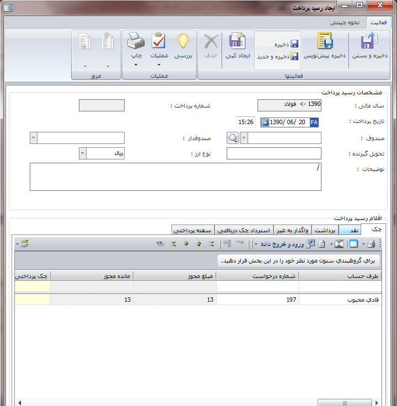Click the printer icon in grid toolbar
Viewport: 397px width, 406px height.
click(371, 244)
